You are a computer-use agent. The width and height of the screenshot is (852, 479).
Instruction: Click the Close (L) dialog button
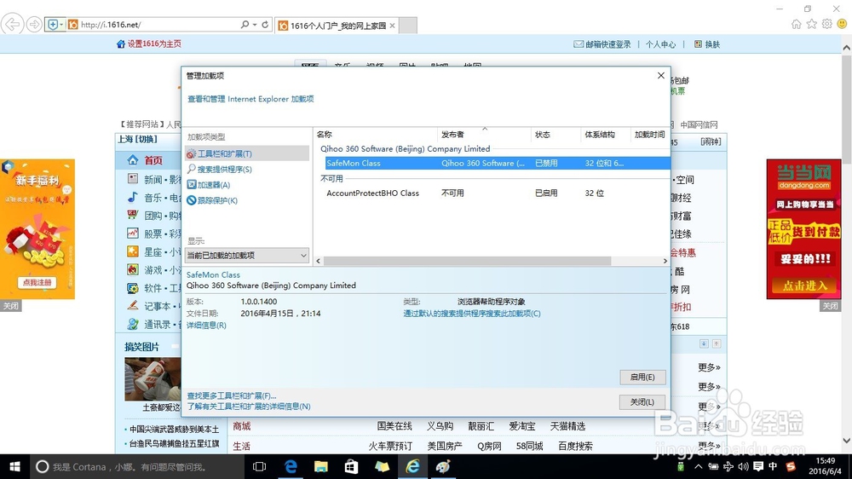pyautogui.click(x=642, y=401)
